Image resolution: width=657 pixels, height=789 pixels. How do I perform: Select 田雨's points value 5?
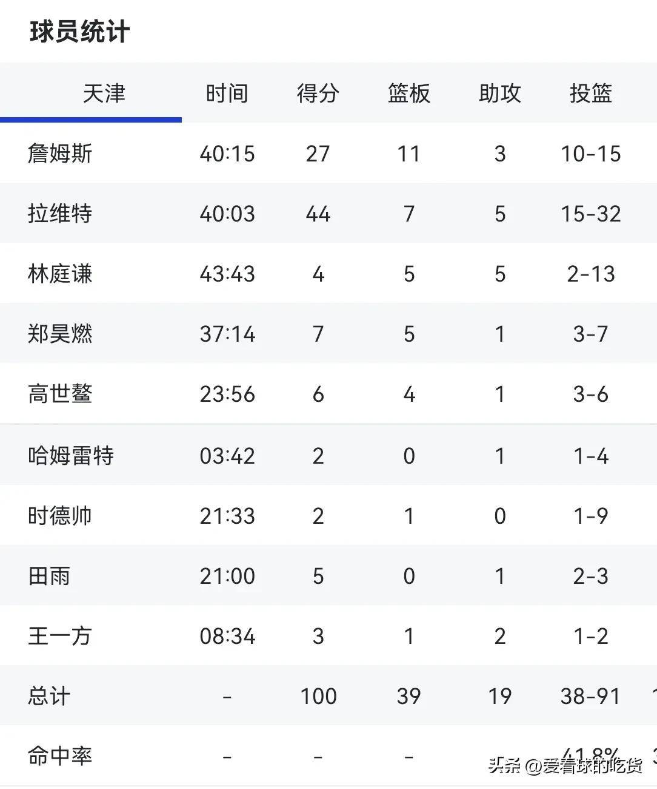318,576
